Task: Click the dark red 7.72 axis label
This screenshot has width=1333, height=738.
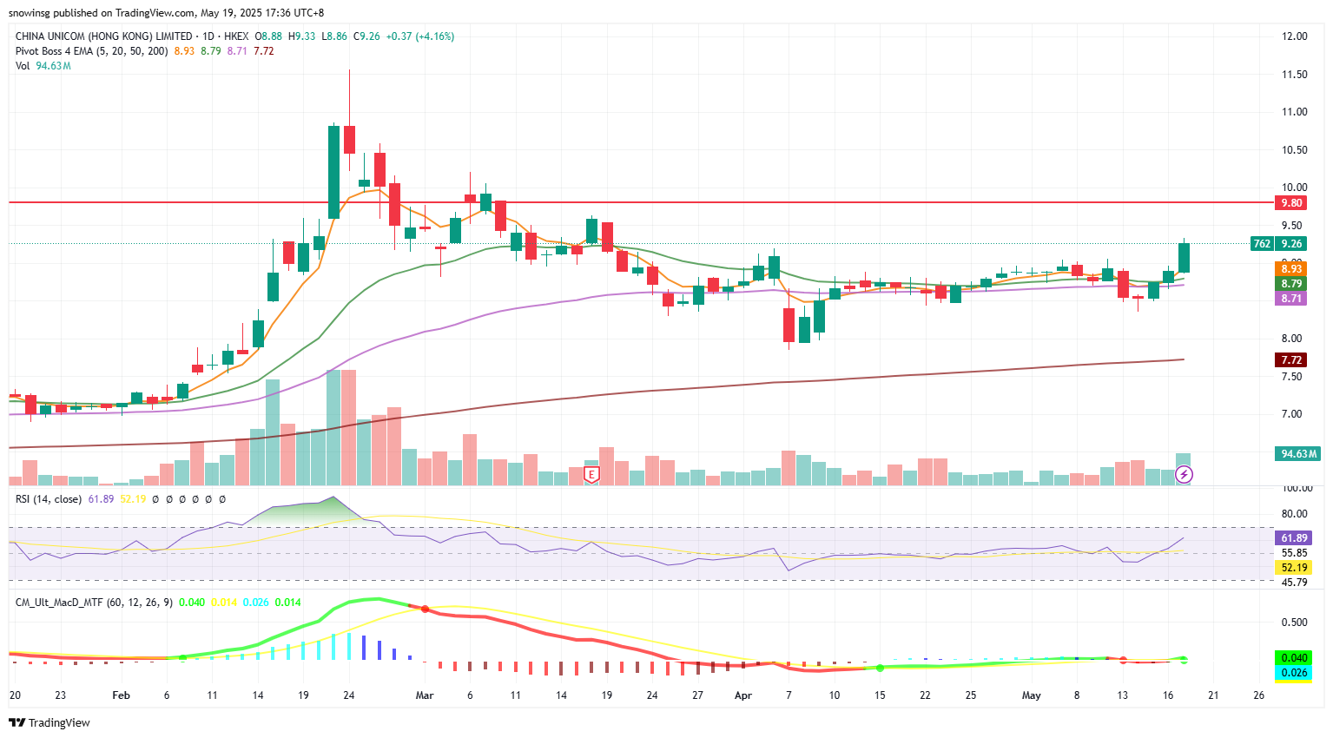Action: coord(1291,360)
